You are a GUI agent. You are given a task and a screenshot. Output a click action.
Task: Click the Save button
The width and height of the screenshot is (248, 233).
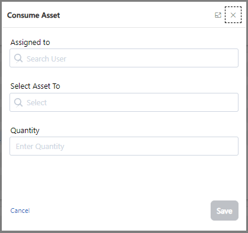coord(224,211)
